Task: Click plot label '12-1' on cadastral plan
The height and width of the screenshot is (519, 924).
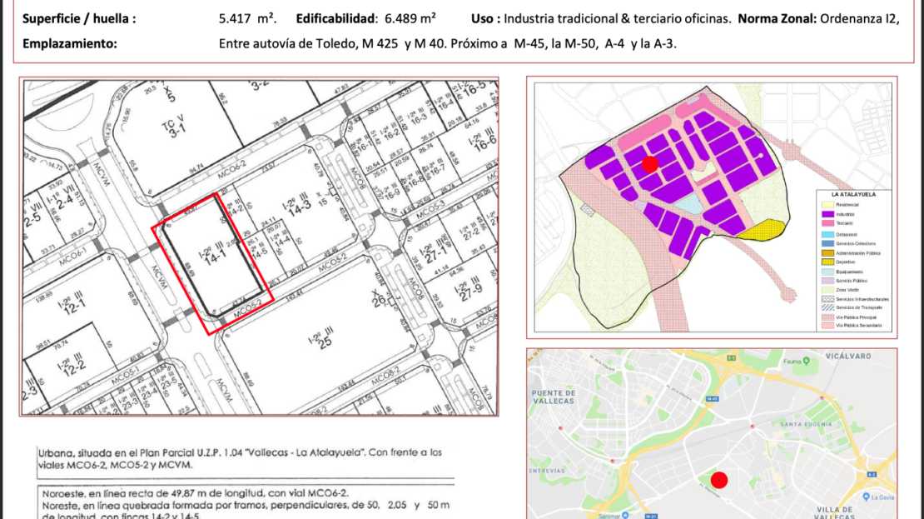Action: pos(75,309)
